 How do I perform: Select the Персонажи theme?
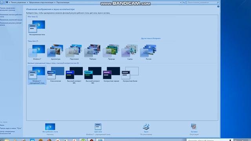74,52
